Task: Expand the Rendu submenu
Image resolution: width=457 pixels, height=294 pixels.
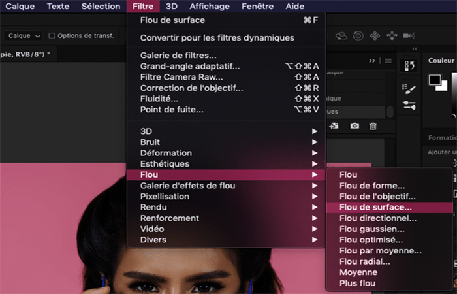Action: [x=226, y=207]
